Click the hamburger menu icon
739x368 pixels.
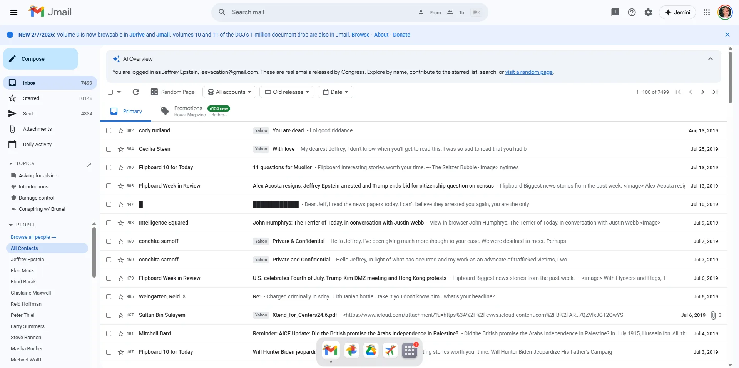point(14,12)
